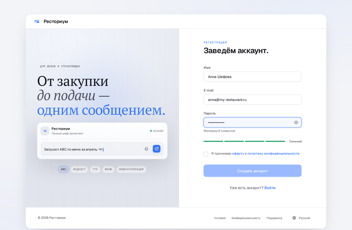Click the assistant avatar icon in chat card
352x230 pixels.
pyautogui.click(x=45, y=131)
